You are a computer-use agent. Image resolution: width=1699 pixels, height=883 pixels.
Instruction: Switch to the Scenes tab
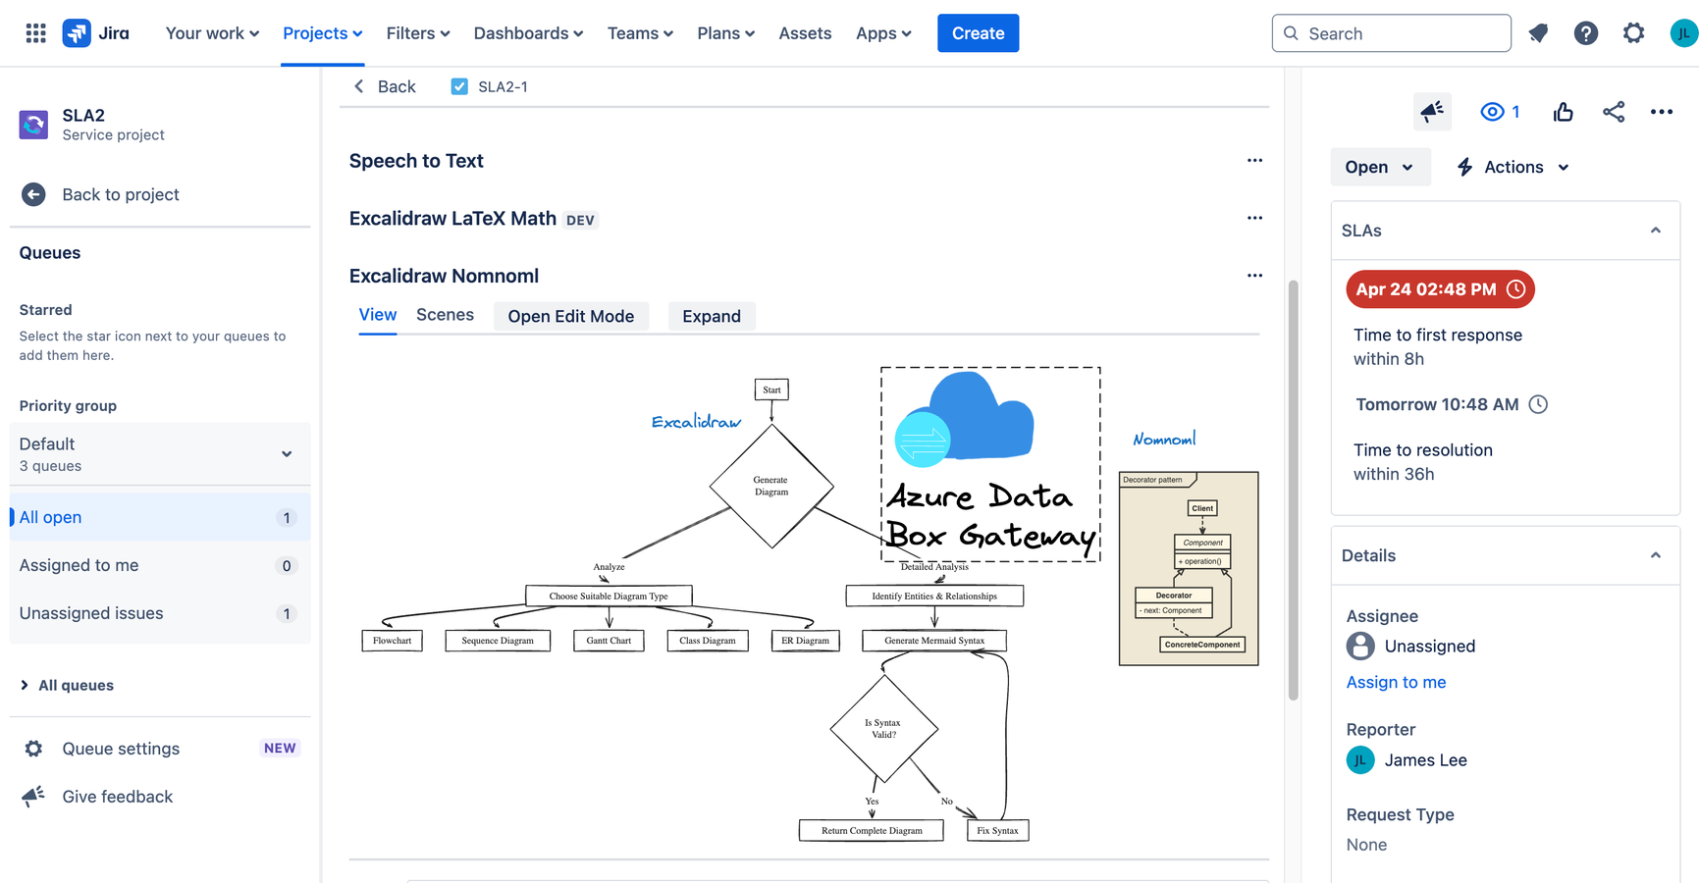point(445,315)
